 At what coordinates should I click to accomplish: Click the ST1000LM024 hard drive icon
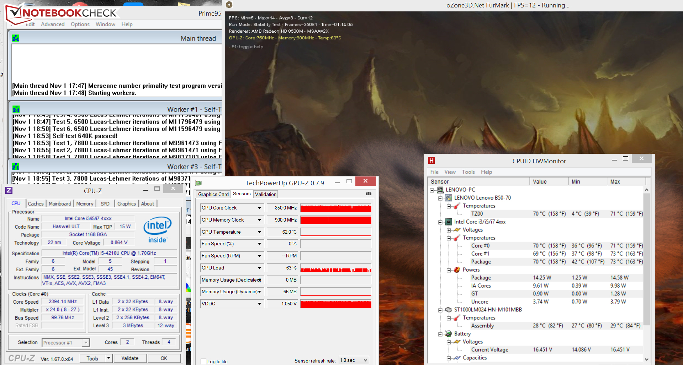pyautogui.click(x=449, y=310)
